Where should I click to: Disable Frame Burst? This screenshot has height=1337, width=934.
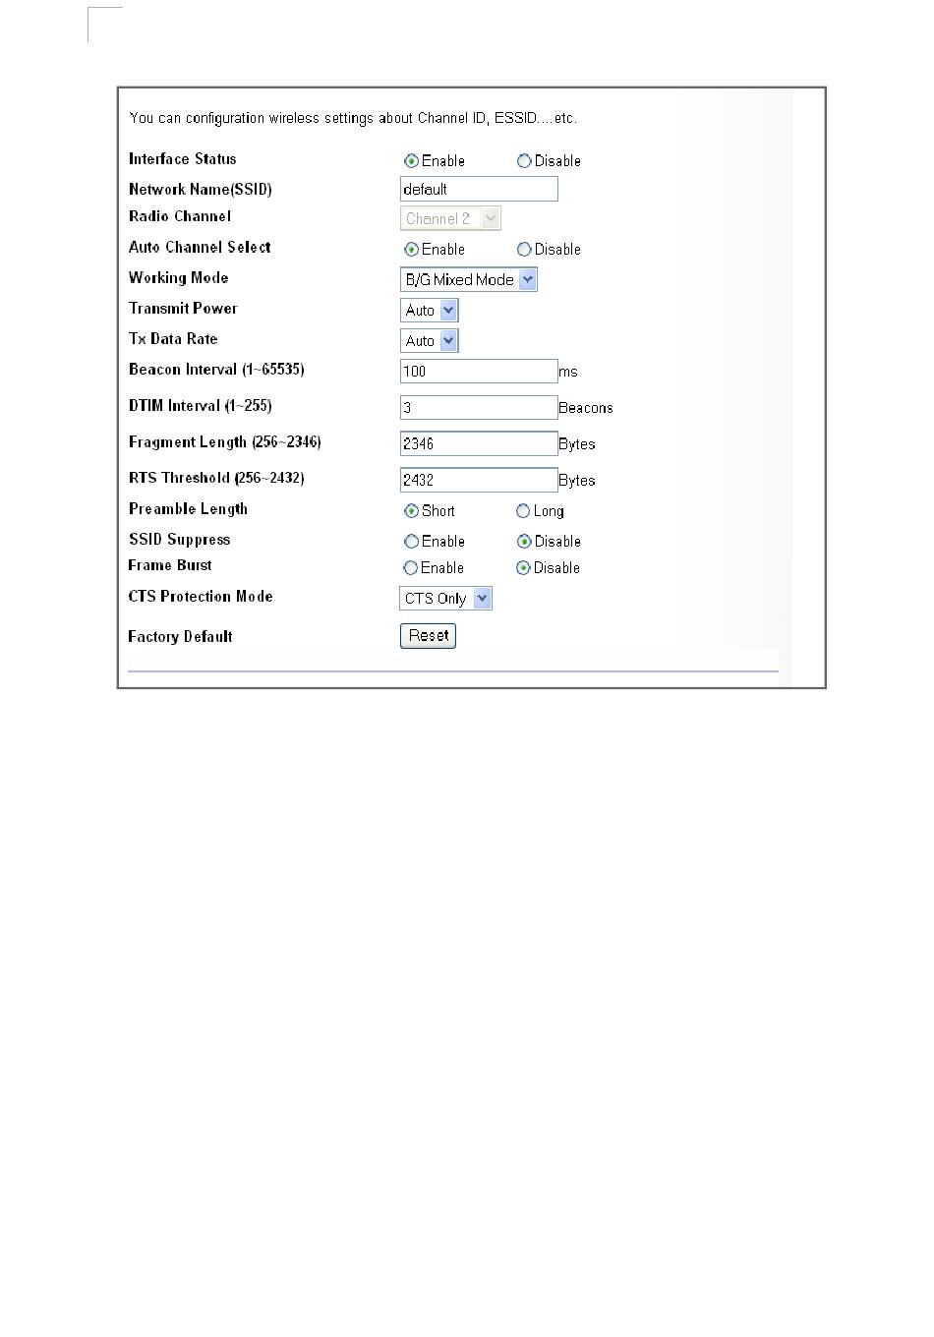[523, 568]
